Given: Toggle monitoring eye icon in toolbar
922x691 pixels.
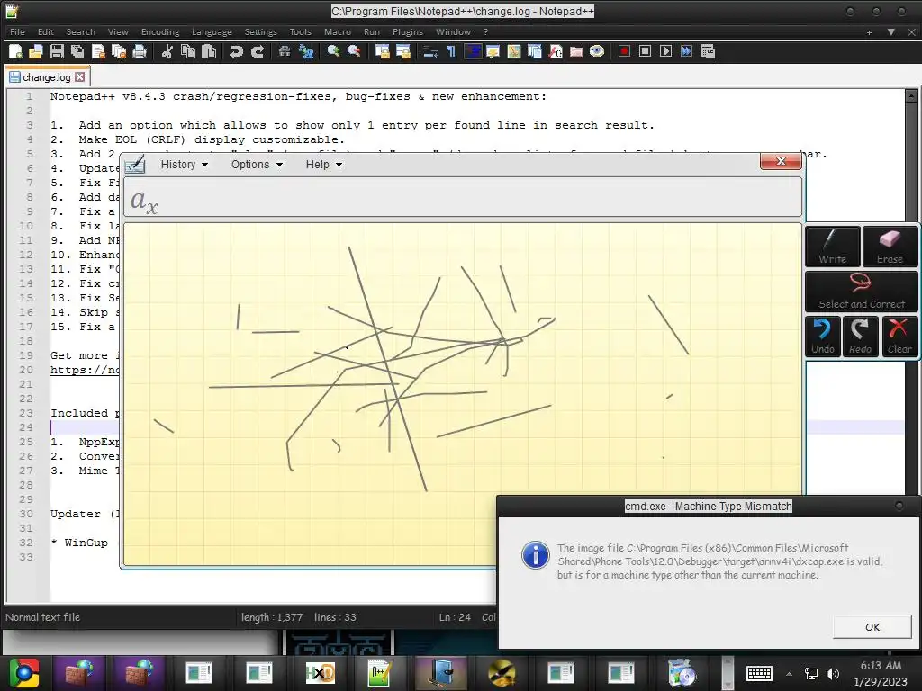Looking at the screenshot, I should tap(597, 51).
